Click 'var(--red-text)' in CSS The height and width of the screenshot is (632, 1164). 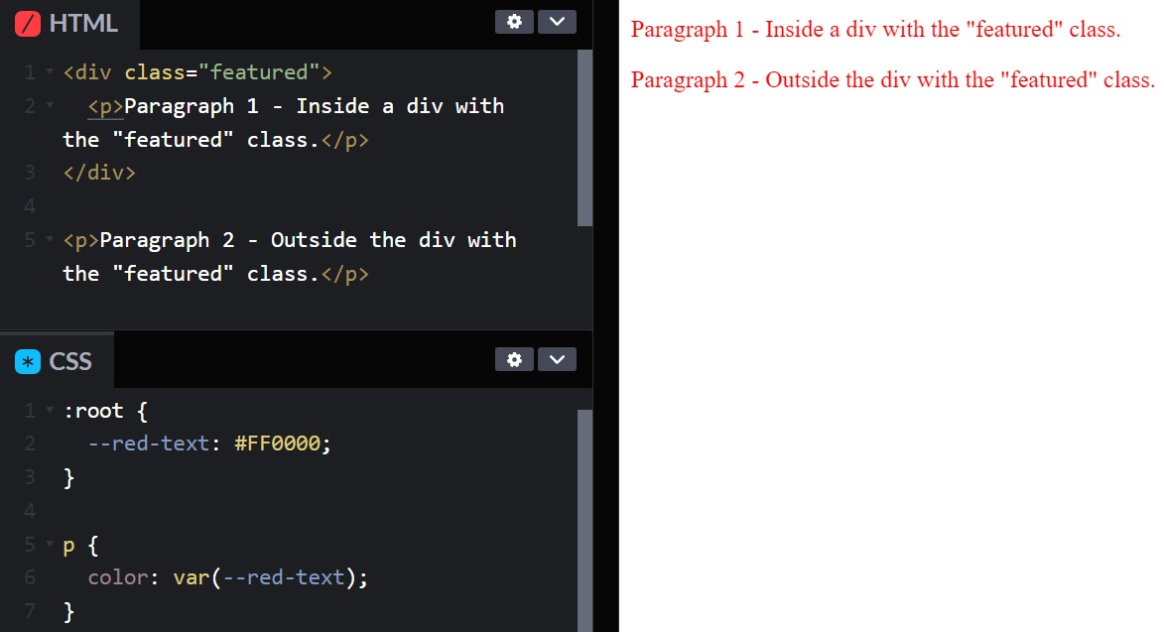click(265, 577)
